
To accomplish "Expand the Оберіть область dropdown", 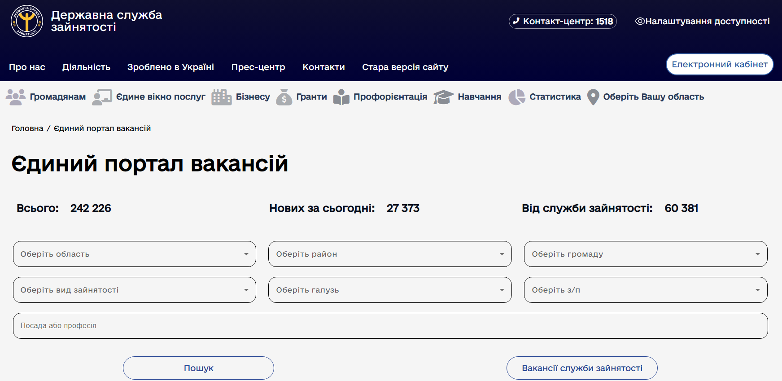I will click(135, 254).
